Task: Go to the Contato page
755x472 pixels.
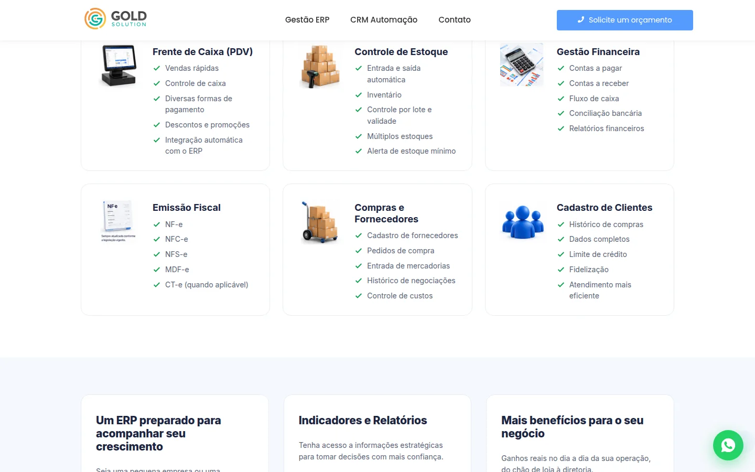Action: tap(455, 20)
